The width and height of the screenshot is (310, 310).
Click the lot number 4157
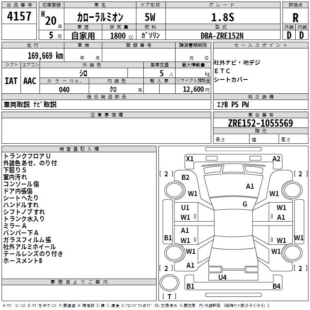(x=19, y=16)
